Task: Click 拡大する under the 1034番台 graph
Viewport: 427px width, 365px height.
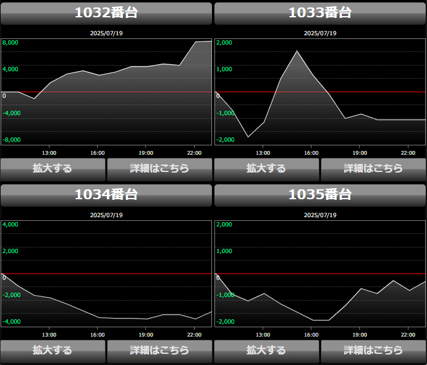Action: tap(53, 351)
